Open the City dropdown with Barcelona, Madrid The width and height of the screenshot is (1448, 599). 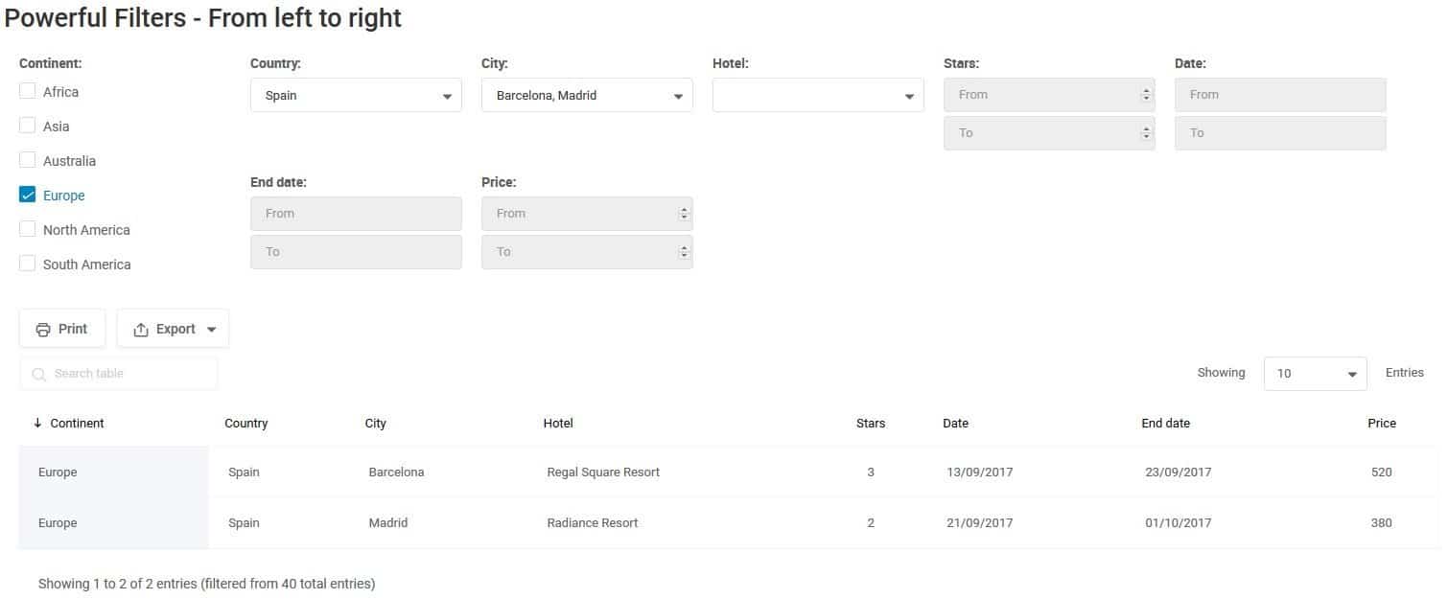coord(587,95)
